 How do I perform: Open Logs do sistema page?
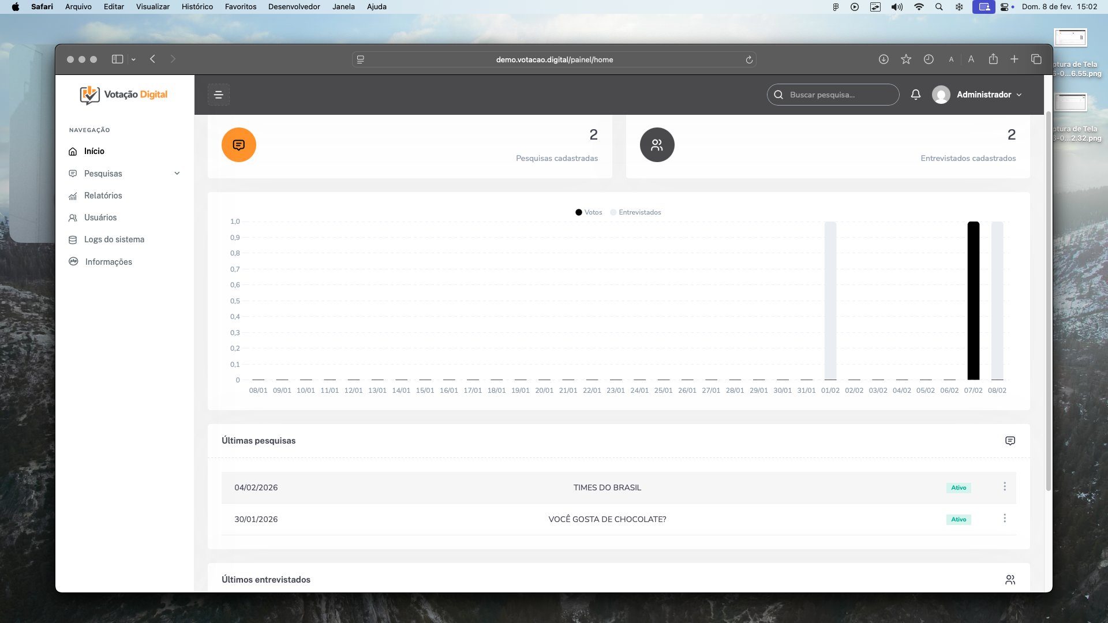(114, 239)
